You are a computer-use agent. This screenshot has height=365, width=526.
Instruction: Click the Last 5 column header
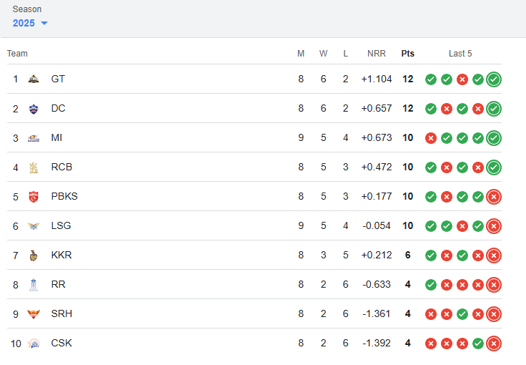pyautogui.click(x=460, y=54)
